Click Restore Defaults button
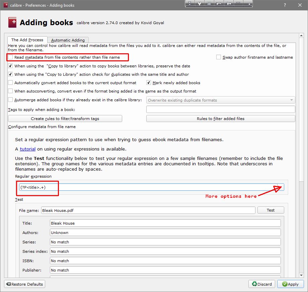The width and height of the screenshot is (308, 292). (24, 284)
